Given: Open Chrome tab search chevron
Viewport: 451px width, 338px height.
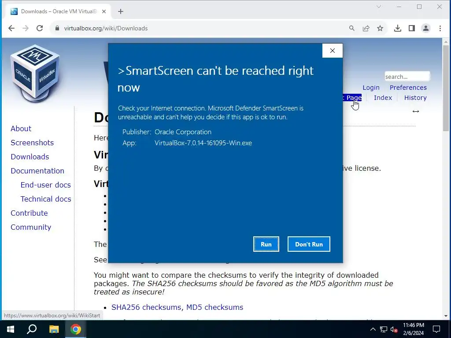Looking at the screenshot, I should point(379,7).
